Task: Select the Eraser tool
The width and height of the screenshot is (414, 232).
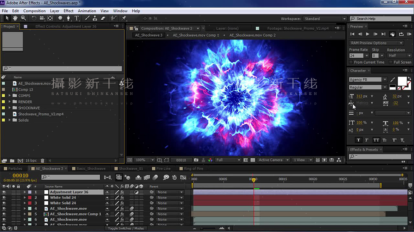Action: 103,18
